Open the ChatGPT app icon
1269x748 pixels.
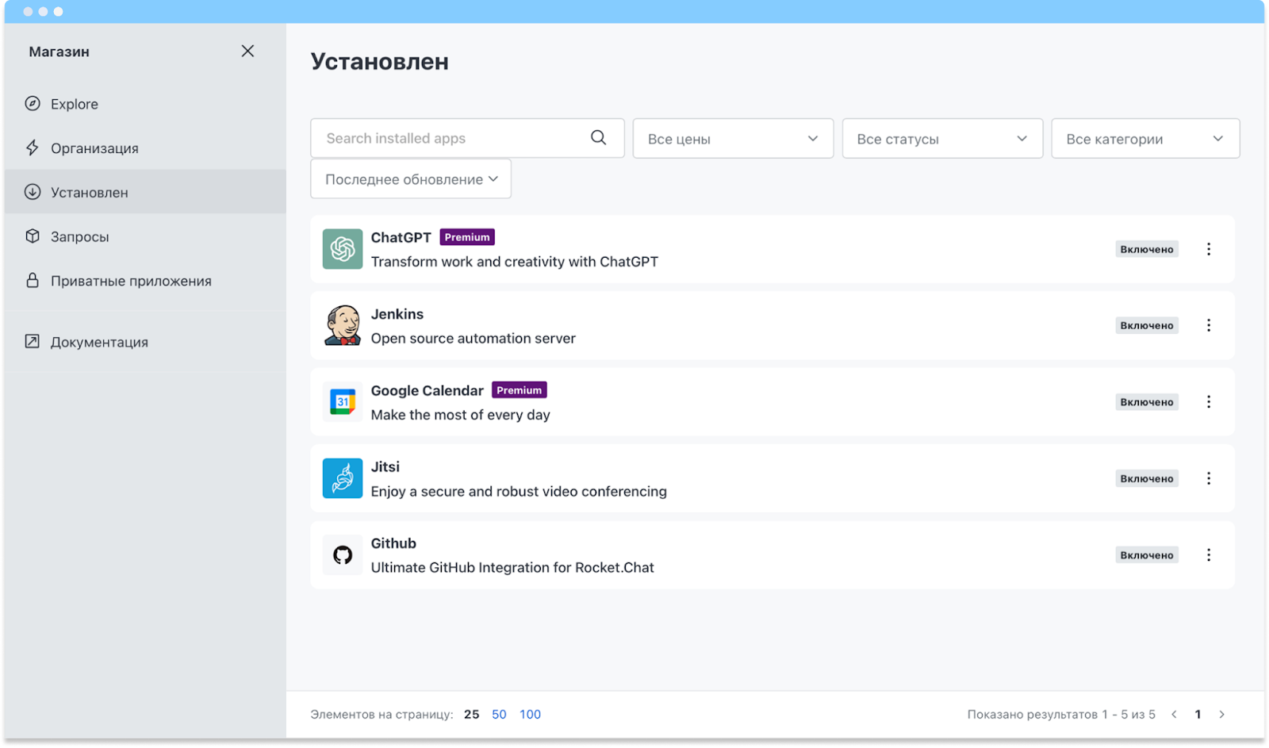tap(341, 249)
